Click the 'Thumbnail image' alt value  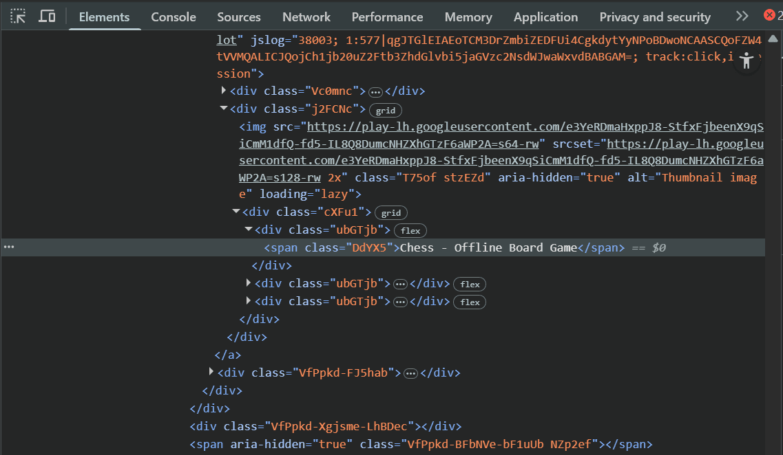(x=498, y=186)
